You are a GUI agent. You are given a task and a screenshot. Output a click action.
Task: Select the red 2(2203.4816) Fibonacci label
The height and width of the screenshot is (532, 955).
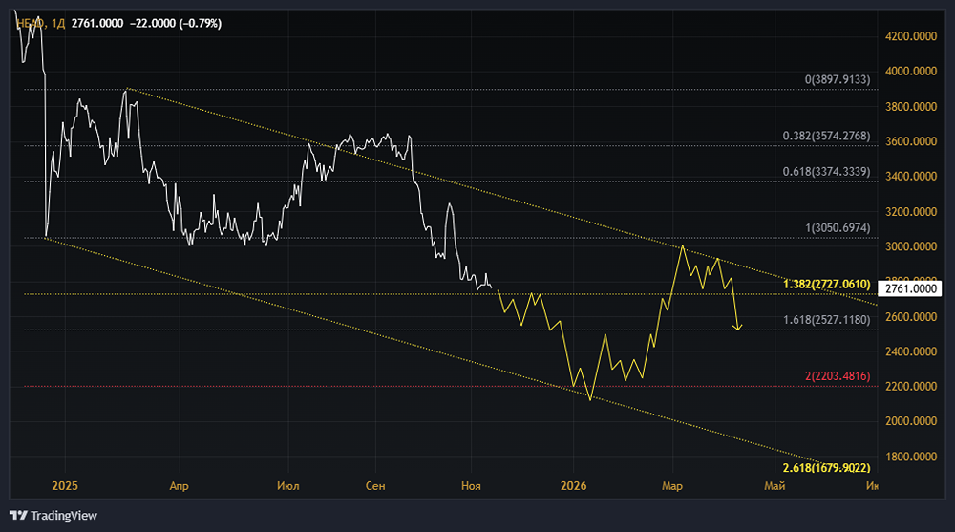(838, 376)
